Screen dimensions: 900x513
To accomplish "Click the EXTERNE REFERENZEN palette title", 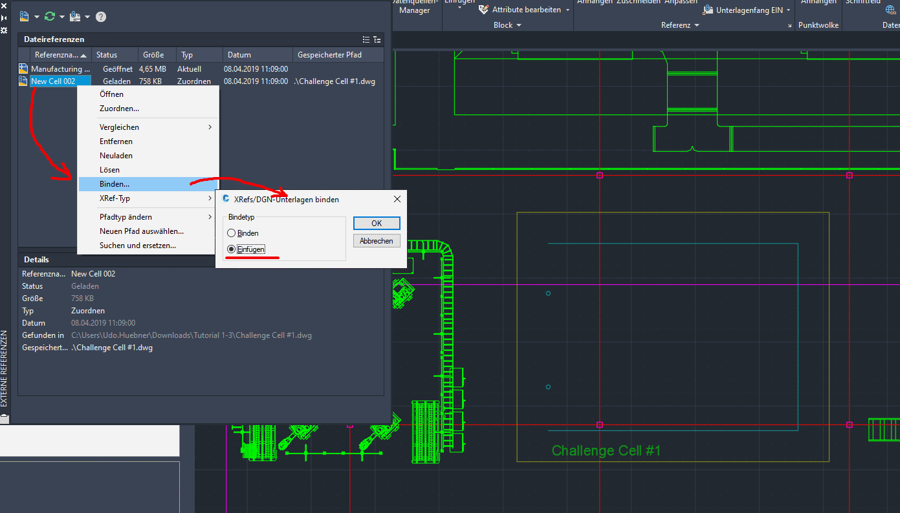I will coord(4,368).
